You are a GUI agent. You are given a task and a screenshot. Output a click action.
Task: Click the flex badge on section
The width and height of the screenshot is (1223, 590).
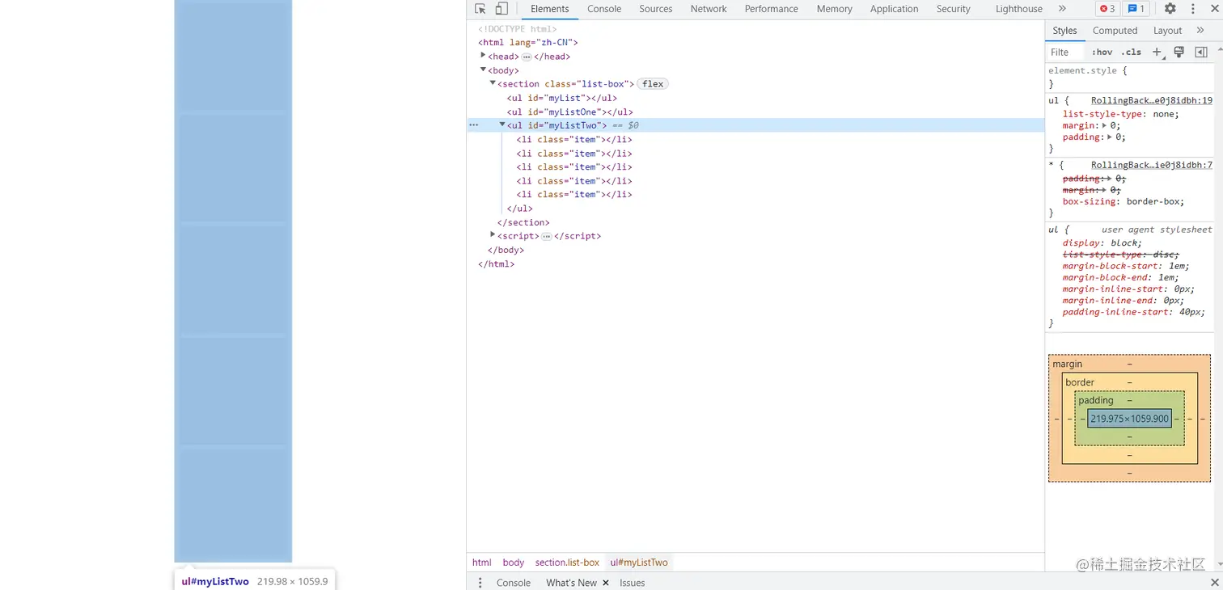point(653,84)
